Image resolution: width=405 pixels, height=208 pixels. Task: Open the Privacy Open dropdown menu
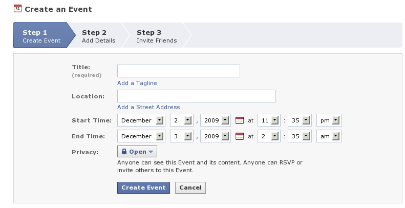point(137,152)
